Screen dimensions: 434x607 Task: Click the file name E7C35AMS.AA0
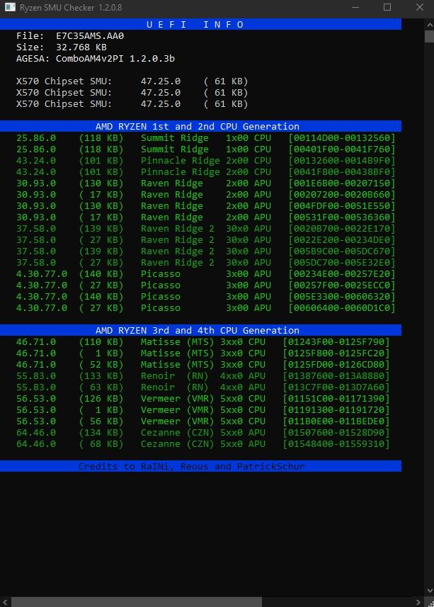(90, 36)
